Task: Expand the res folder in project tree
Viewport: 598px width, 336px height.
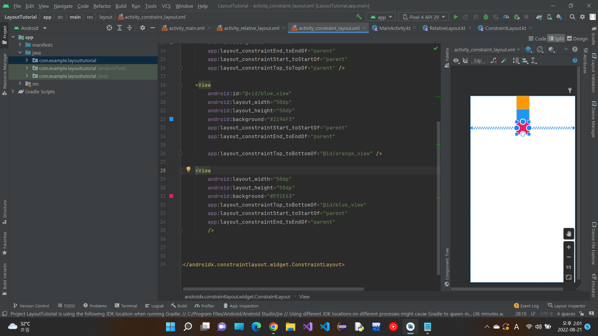Action: [x=20, y=84]
